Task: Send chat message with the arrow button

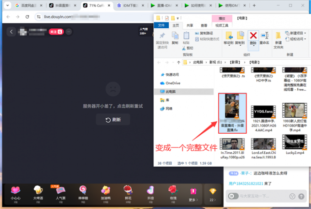Action: click(301, 196)
